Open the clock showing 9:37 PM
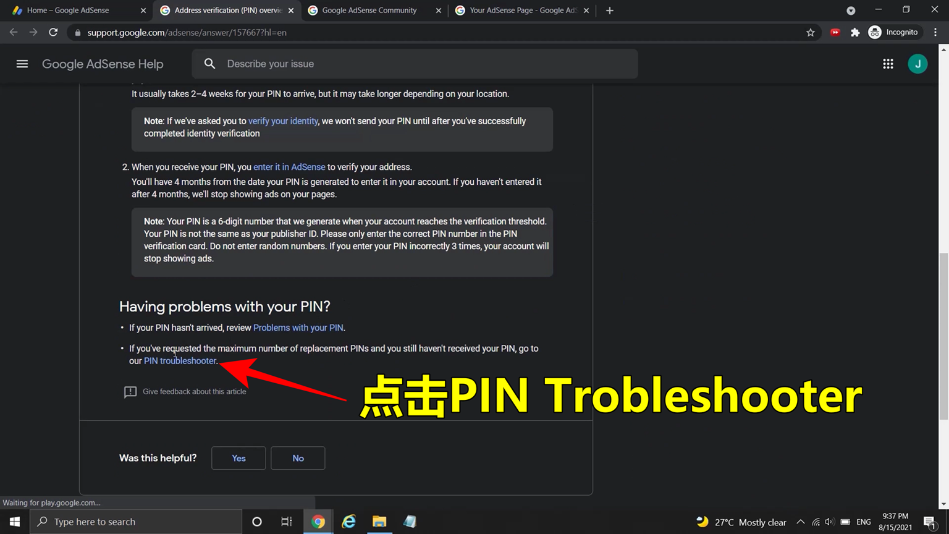 (895, 522)
